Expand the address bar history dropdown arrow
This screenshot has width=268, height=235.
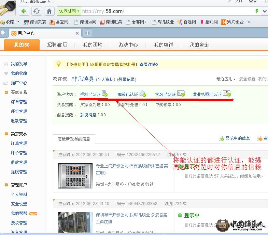264,11
